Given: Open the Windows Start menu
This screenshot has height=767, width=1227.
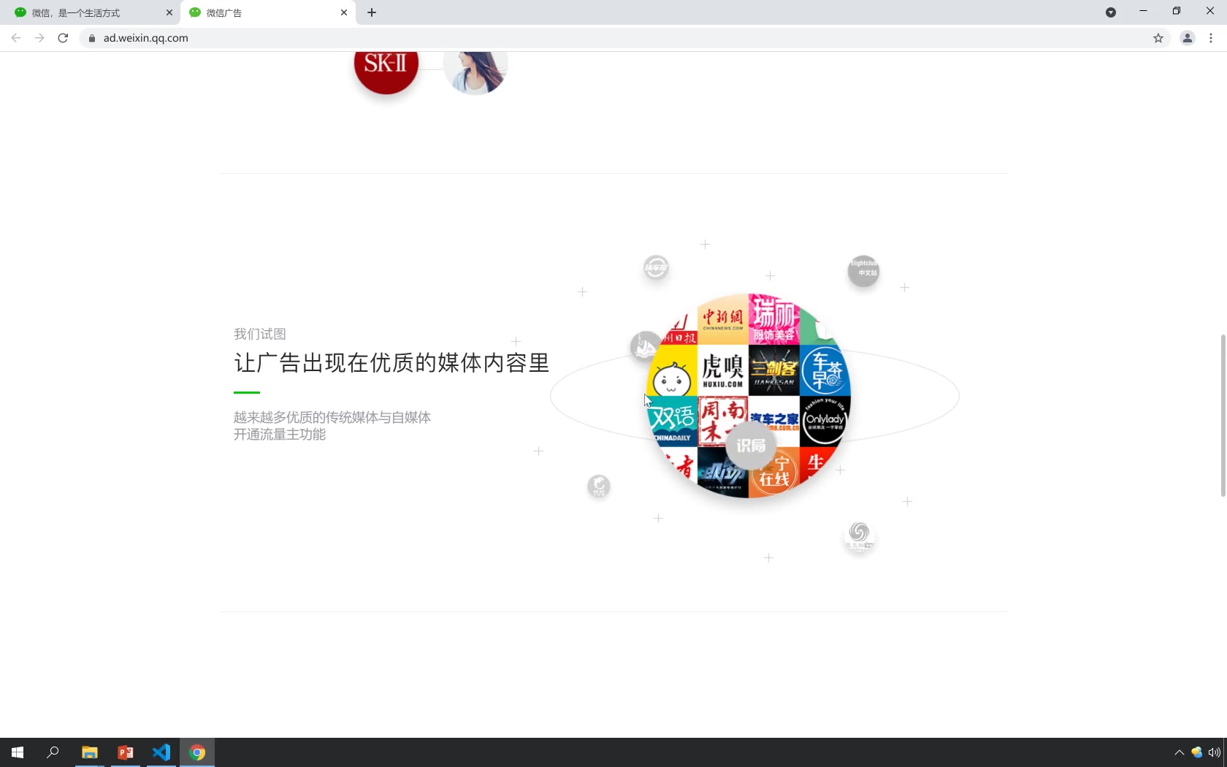Looking at the screenshot, I should [x=18, y=752].
